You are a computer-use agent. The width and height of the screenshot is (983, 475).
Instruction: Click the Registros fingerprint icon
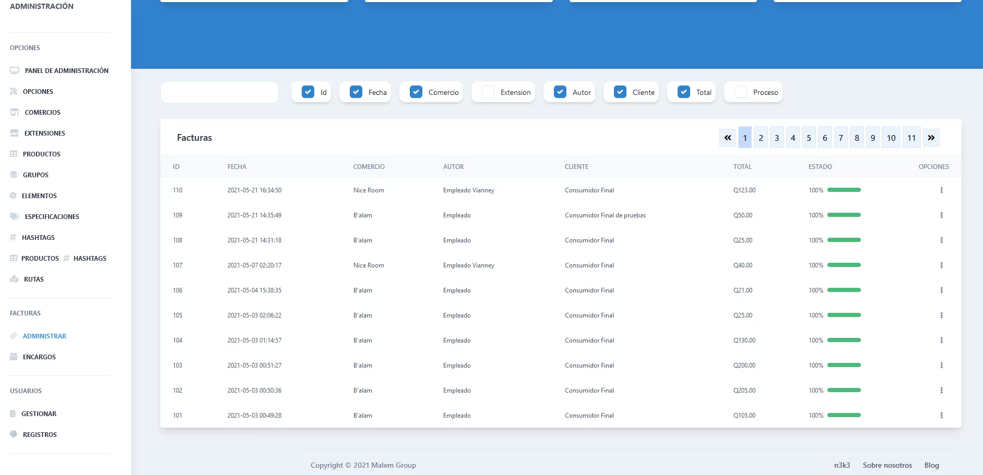pyautogui.click(x=14, y=434)
